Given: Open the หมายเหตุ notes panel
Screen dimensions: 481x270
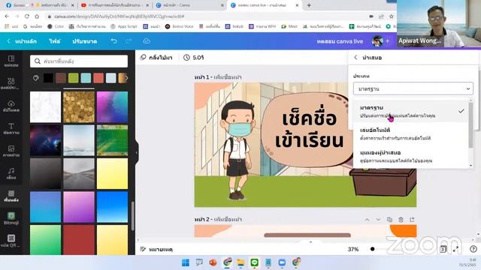Looking at the screenshot, I should [156, 250].
